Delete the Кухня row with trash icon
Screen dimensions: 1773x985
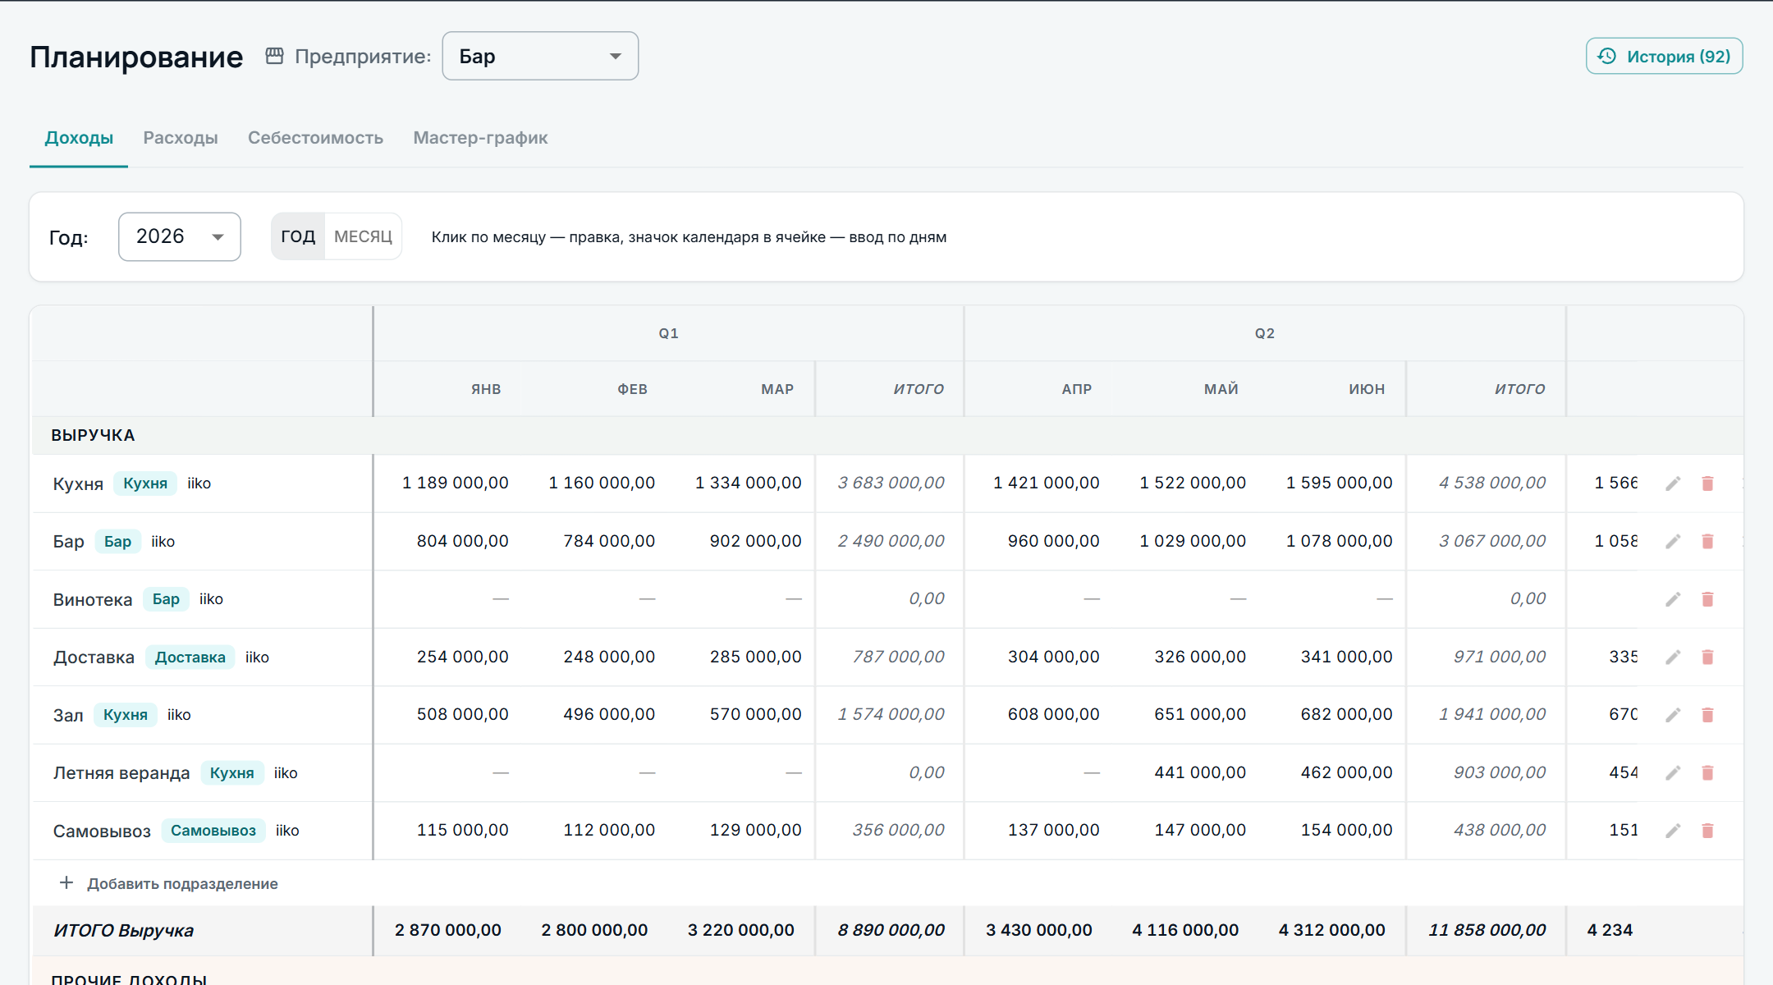[1708, 483]
